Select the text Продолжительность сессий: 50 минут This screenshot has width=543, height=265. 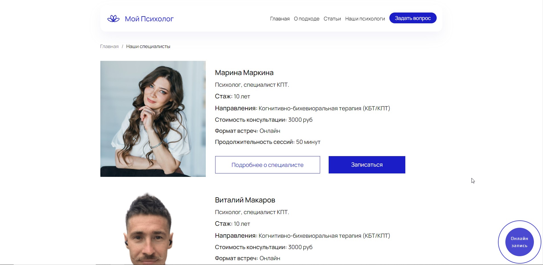(268, 142)
